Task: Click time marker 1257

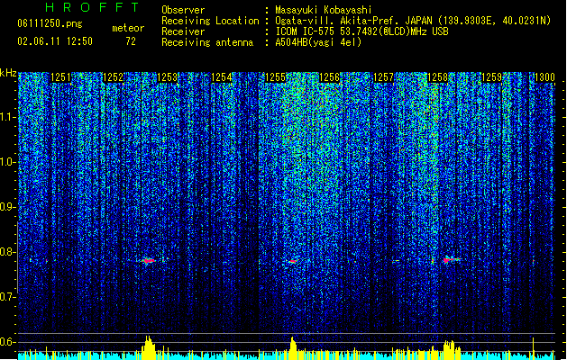Action: pos(383,77)
